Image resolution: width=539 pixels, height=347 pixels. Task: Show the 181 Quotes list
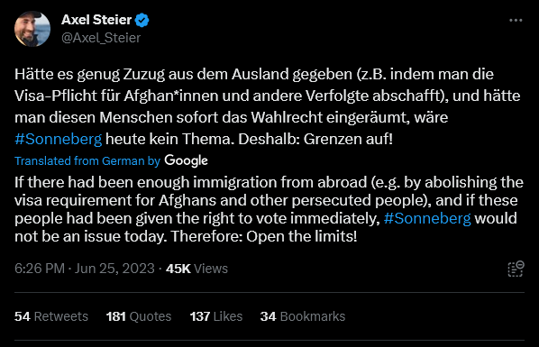click(139, 316)
